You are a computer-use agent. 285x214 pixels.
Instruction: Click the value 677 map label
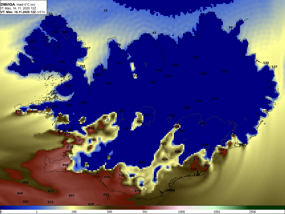click(x=137, y=191)
